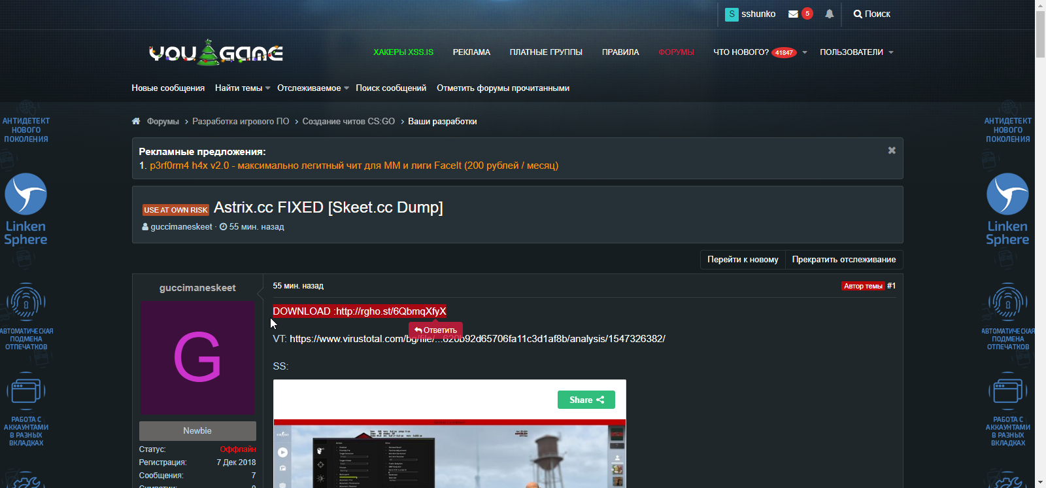Screen dimensions: 1046x488
Task: Go to forum home icon in breadcrumbs
Action: [136, 121]
